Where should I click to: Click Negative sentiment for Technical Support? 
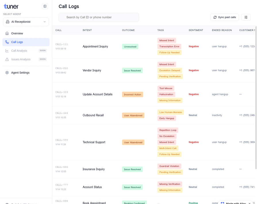(x=193, y=142)
